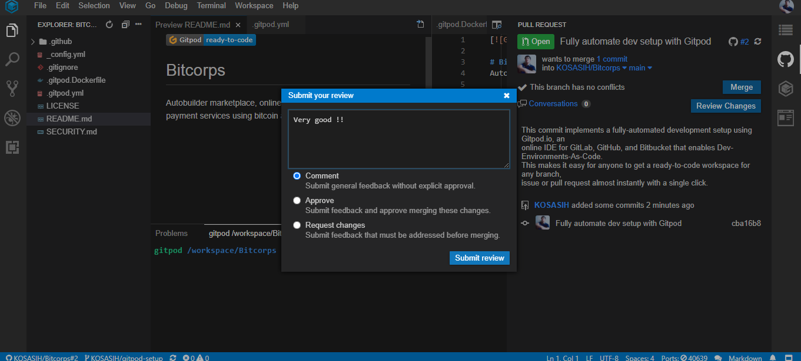Click UTF-8 encoding in status bar

point(609,357)
